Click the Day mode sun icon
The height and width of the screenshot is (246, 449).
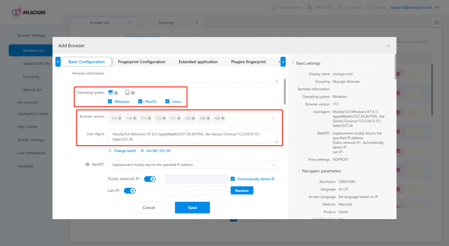tap(340, 7)
